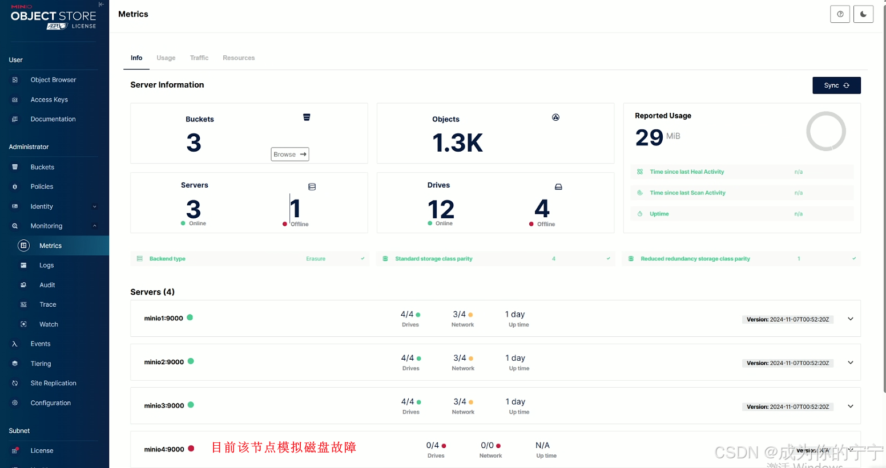886x468 pixels.
Task: Open Documentation from the sidebar
Action: point(53,119)
